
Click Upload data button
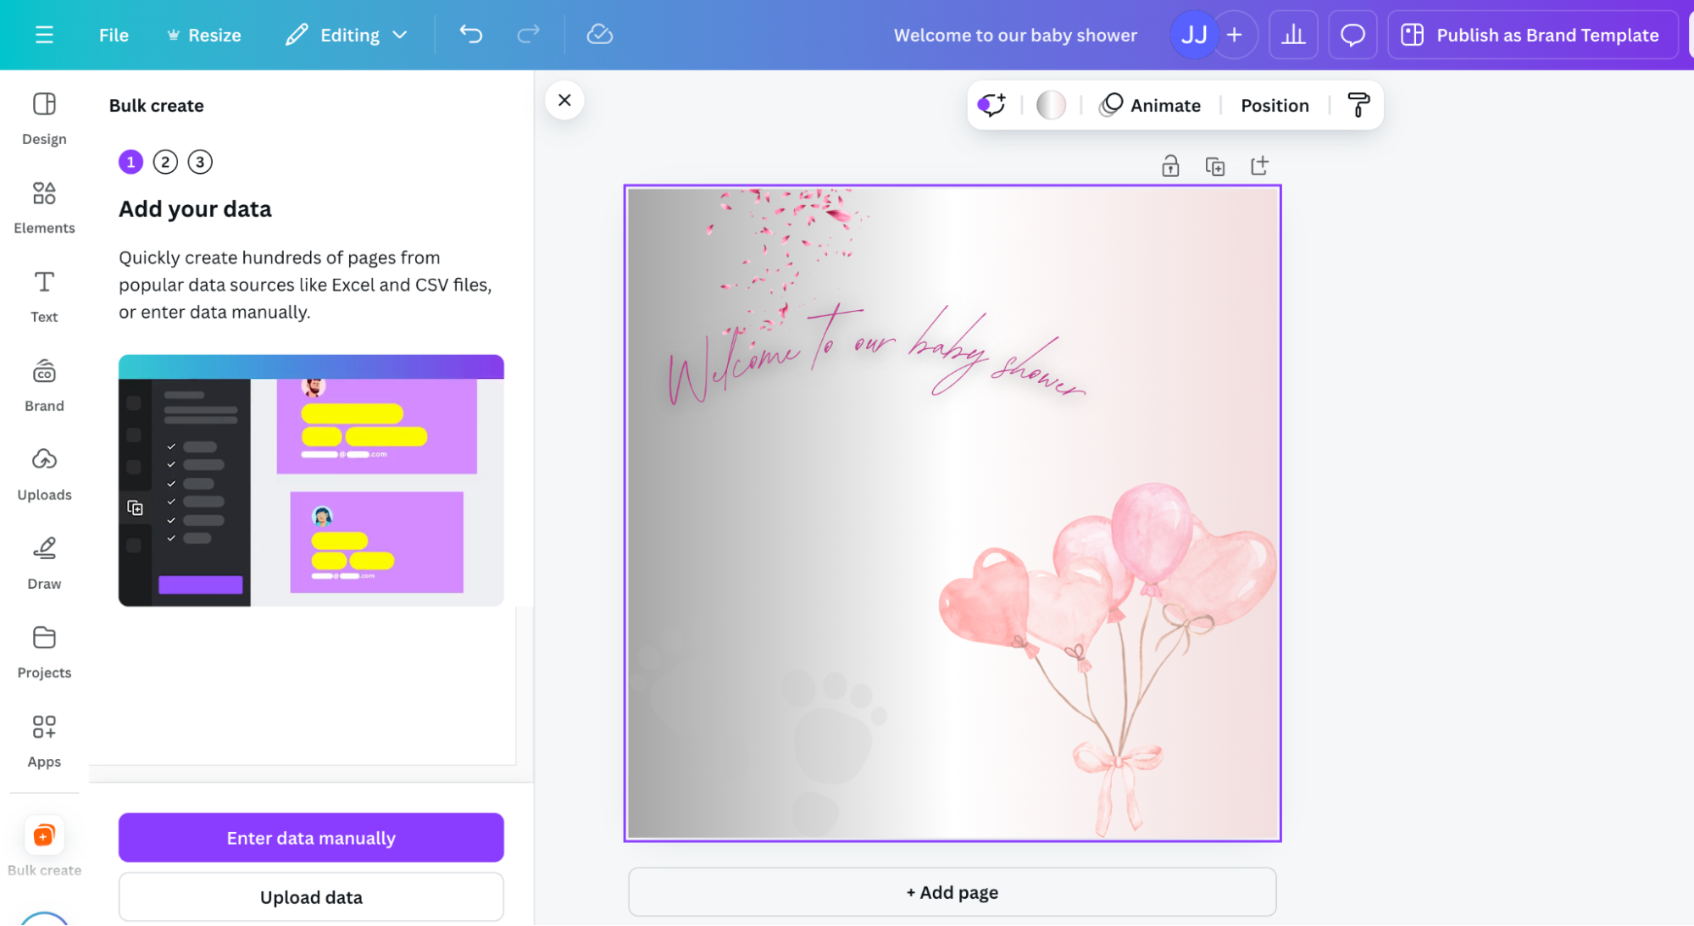coord(311,897)
